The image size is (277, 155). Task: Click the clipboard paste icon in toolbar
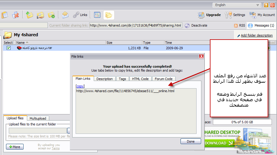click(5, 15)
